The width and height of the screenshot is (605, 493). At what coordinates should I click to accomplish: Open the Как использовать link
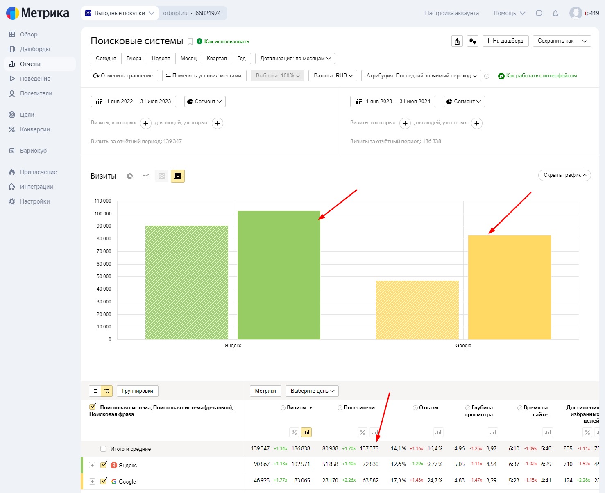(x=223, y=41)
